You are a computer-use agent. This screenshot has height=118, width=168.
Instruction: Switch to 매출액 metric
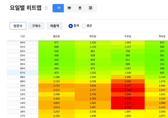pyautogui.click(x=55, y=26)
